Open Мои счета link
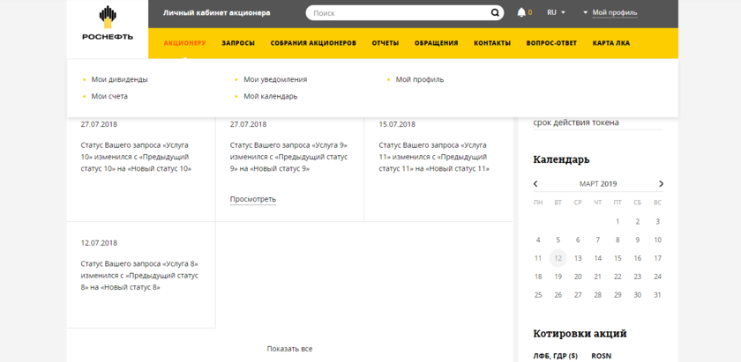The width and height of the screenshot is (741, 362). pos(109,96)
